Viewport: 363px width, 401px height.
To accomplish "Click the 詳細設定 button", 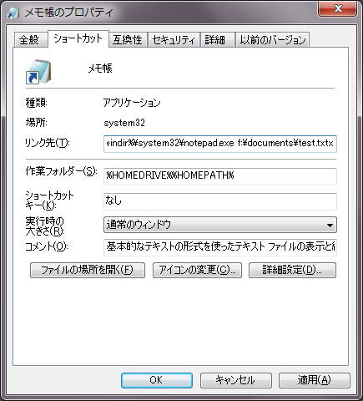I will click(x=292, y=270).
